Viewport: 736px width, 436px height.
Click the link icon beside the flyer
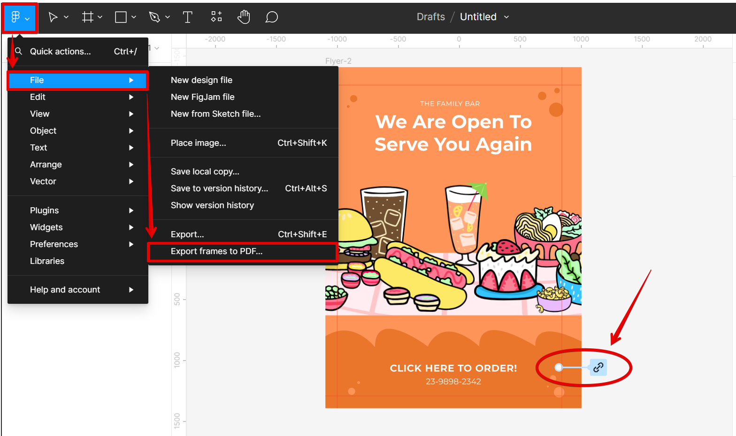tap(598, 368)
